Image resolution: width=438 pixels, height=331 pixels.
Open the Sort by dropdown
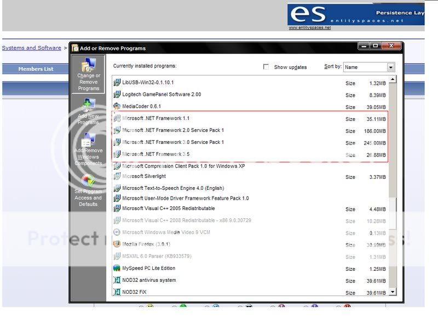point(391,67)
